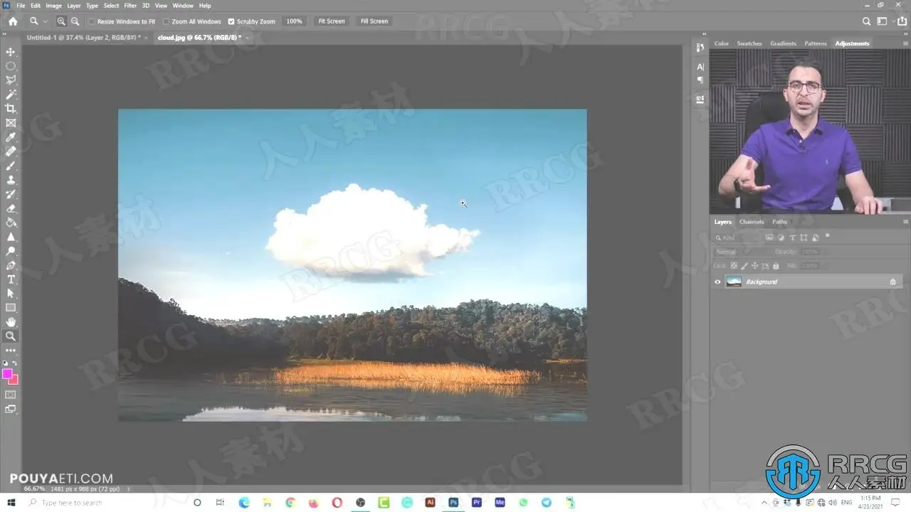Image resolution: width=911 pixels, height=512 pixels.
Task: Open the Adjustments panel flyout menu
Action: pos(905,43)
